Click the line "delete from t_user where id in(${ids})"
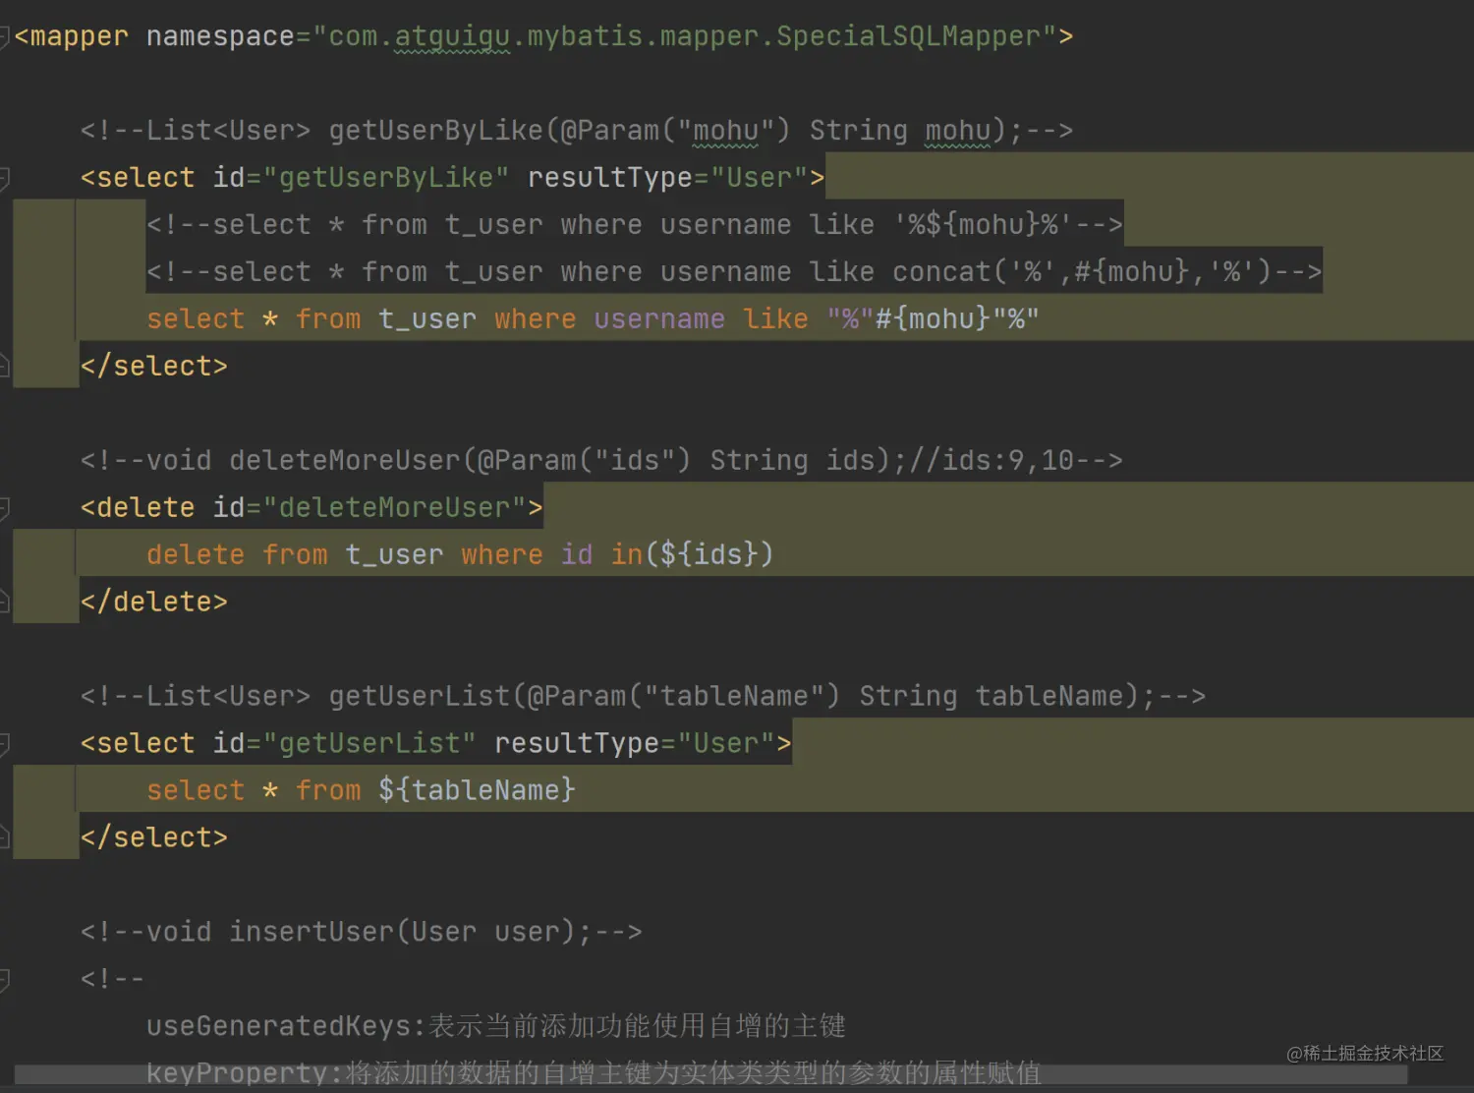The width and height of the screenshot is (1474, 1093). pos(460,555)
